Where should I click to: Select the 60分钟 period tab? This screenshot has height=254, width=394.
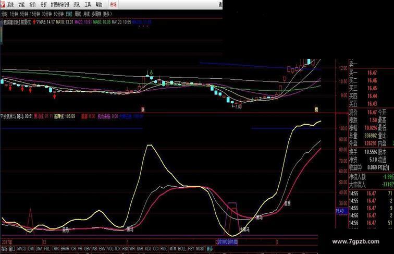[x=58, y=14]
